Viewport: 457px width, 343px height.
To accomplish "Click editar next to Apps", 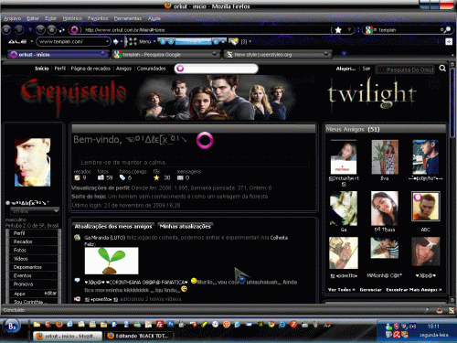I will click(50, 293).
